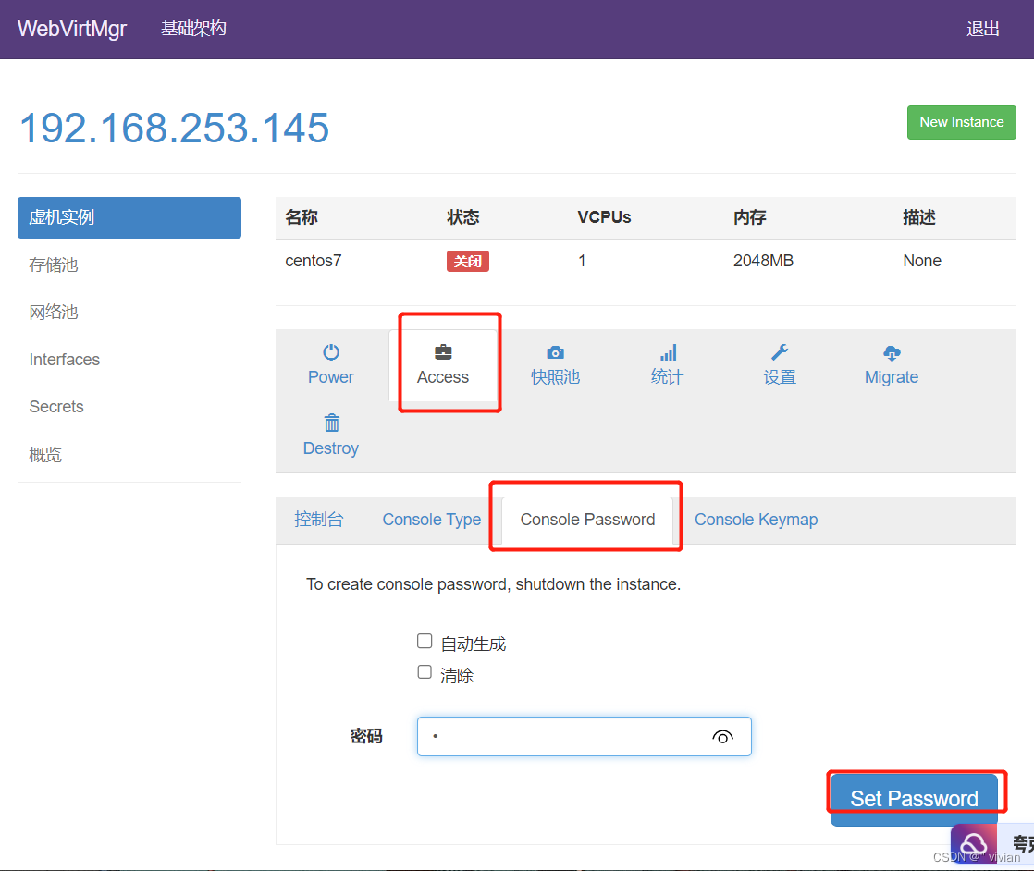The height and width of the screenshot is (871, 1034).
Task: Switch to the 统计 tab label
Action: click(x=668, y=377)
